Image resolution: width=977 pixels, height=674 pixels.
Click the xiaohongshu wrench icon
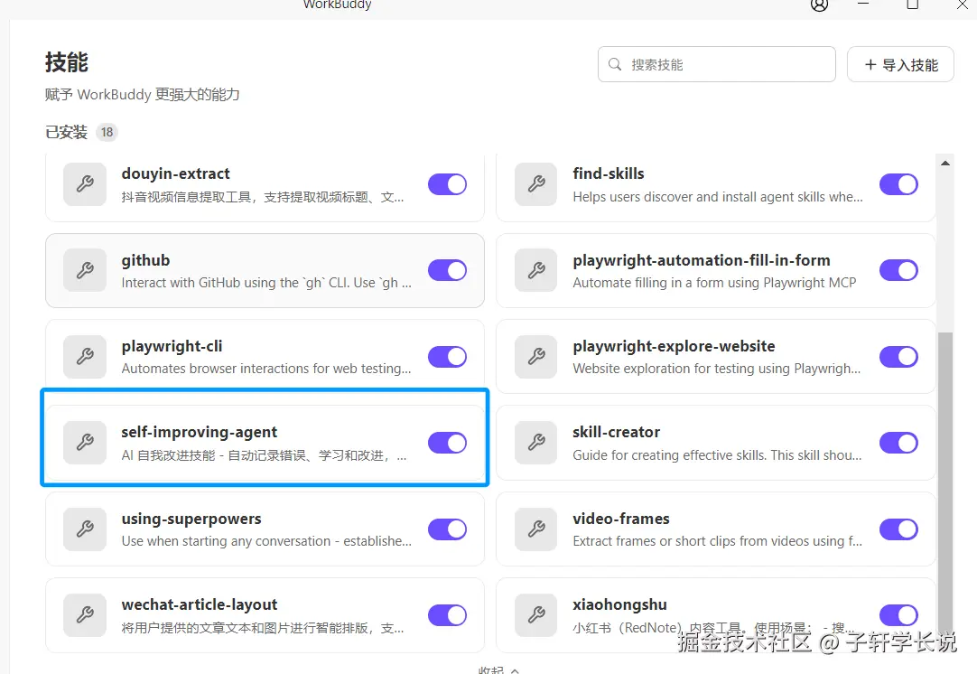coord(535,615)
